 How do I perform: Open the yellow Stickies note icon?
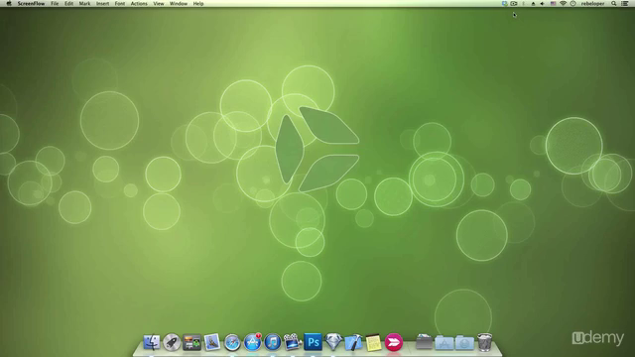tap(373, 342)
